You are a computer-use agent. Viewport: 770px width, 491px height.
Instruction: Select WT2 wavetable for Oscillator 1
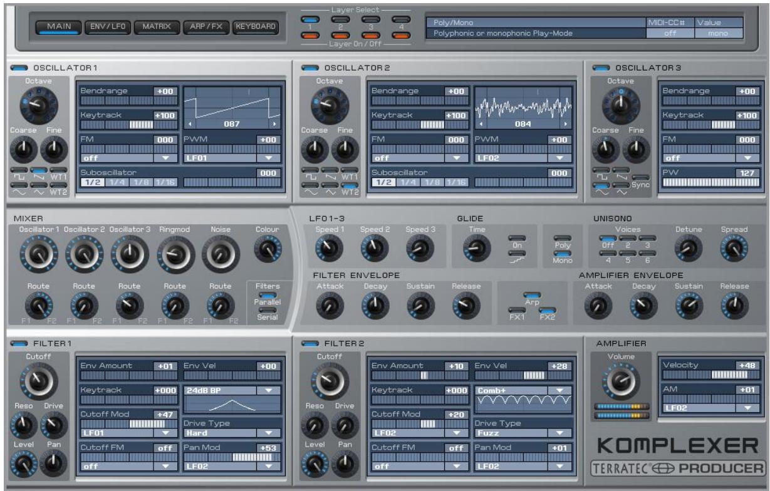pos(58,186)
